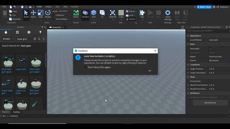Click the lazer gun search box

pyautogui.click(x=24, y=39)
